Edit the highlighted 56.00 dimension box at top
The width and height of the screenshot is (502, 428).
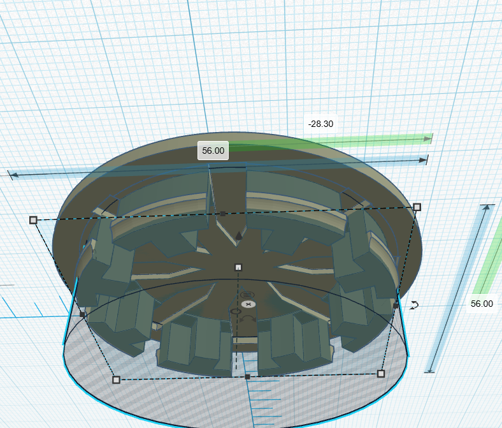(213, 151)
